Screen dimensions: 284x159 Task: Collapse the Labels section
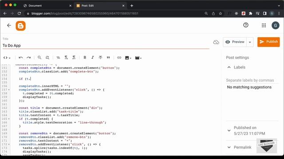pyautogui.click(x=229, y=67)
